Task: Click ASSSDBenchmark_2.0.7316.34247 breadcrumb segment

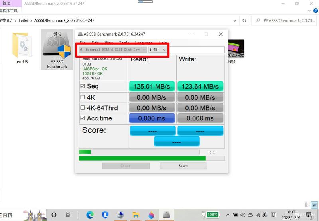Action: coord(64,20)
